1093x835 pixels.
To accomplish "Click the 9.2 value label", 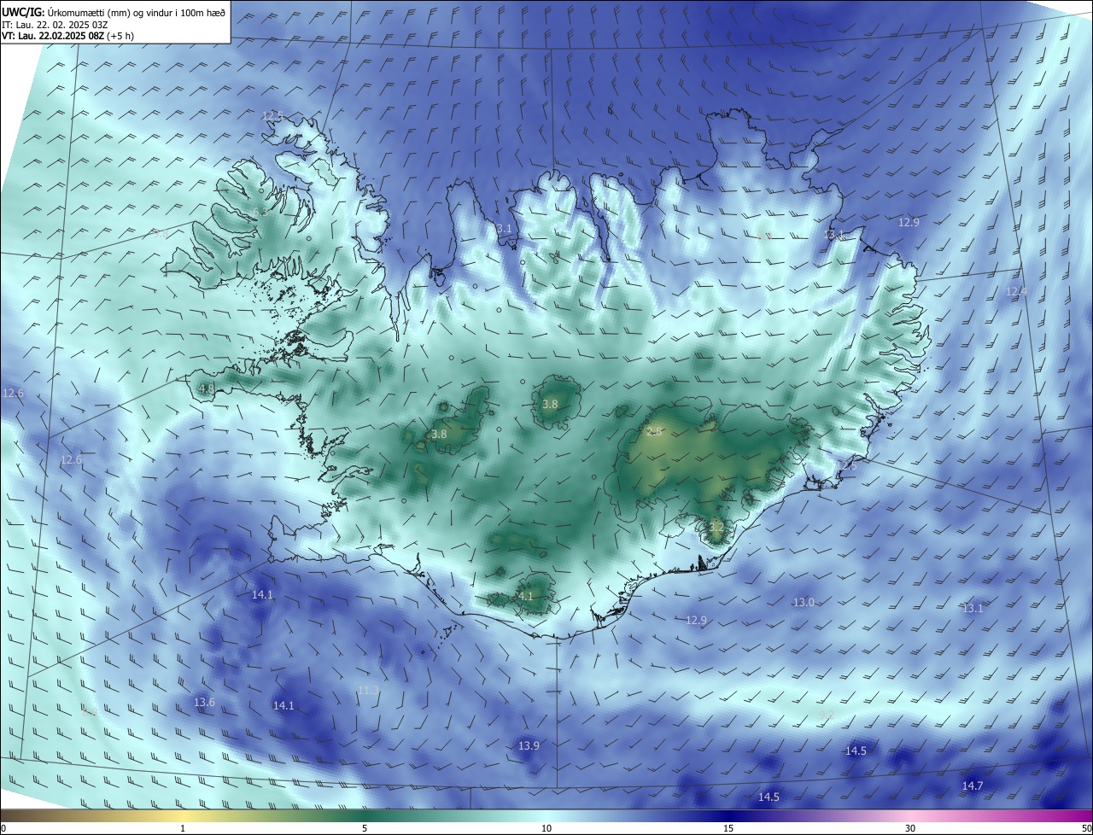I will tap(826, 715).
